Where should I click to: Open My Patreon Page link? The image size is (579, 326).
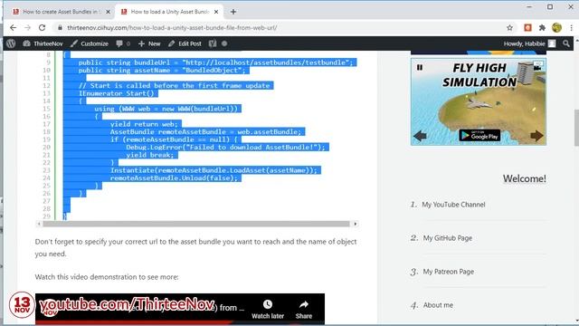click(x=449, y=272)
